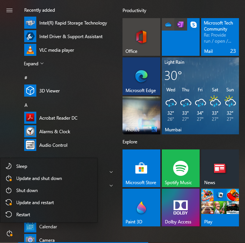Open the Camera app icon

pos(30,238)
